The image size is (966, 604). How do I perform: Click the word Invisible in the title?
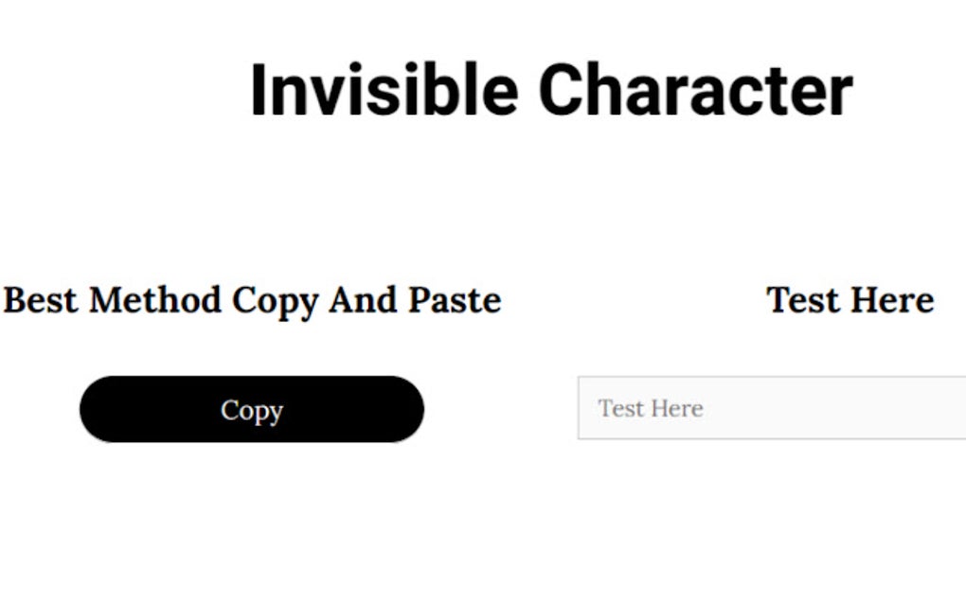pos(384,90)
